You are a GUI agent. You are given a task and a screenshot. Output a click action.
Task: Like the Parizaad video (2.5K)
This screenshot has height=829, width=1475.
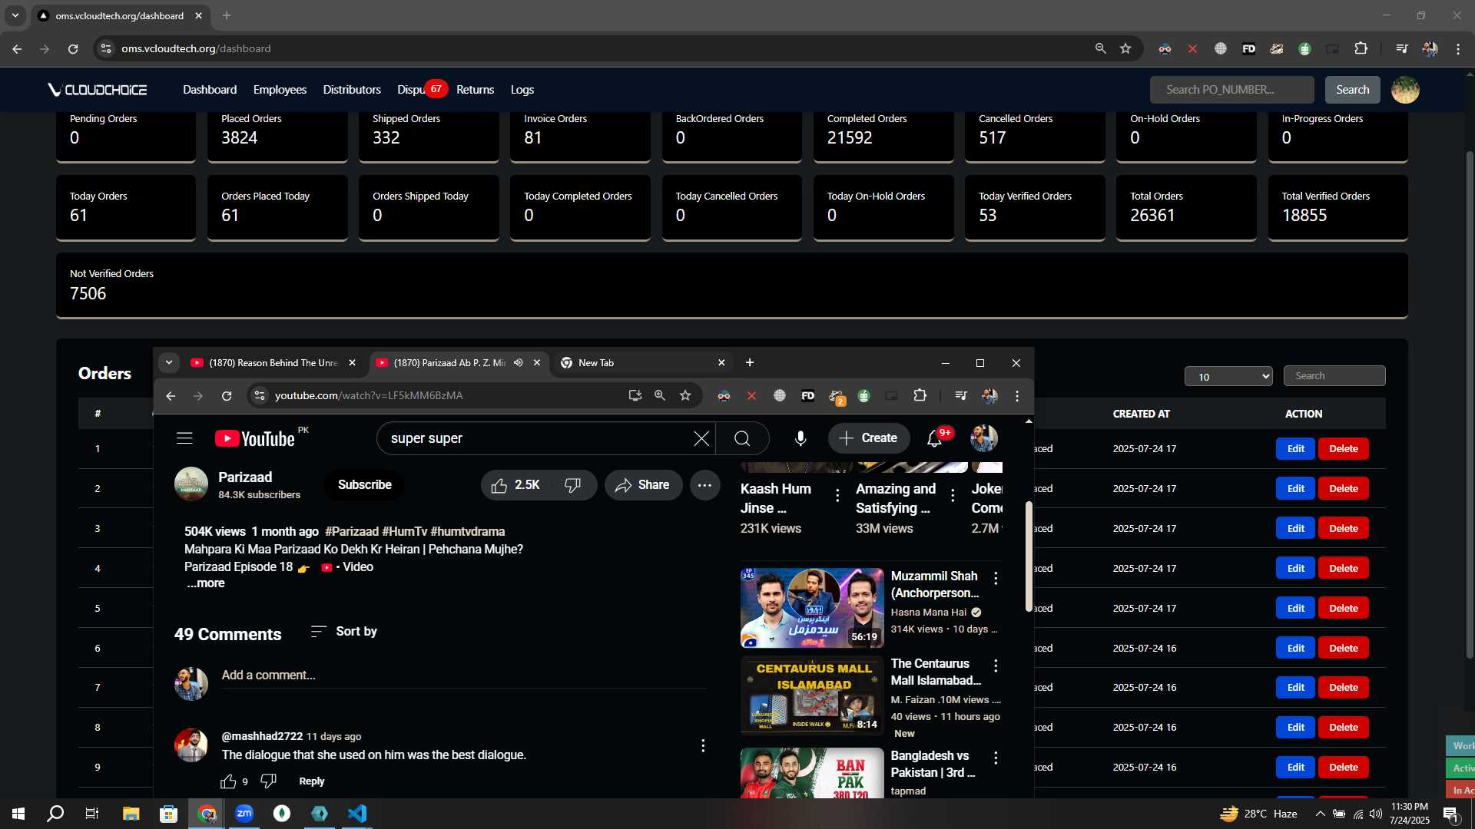[x=515, y=485]
